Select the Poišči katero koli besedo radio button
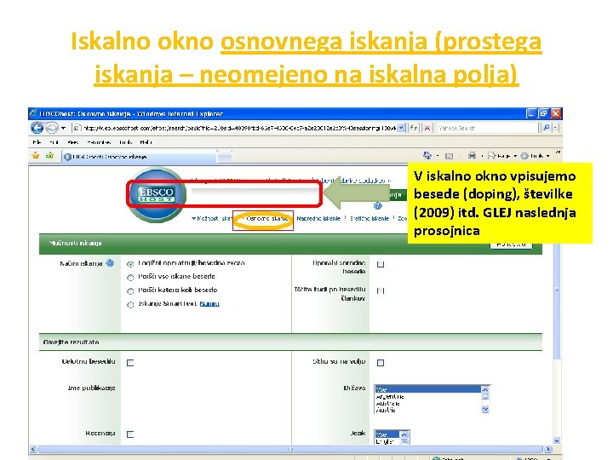The image size is (613, 460). [130, 291]
